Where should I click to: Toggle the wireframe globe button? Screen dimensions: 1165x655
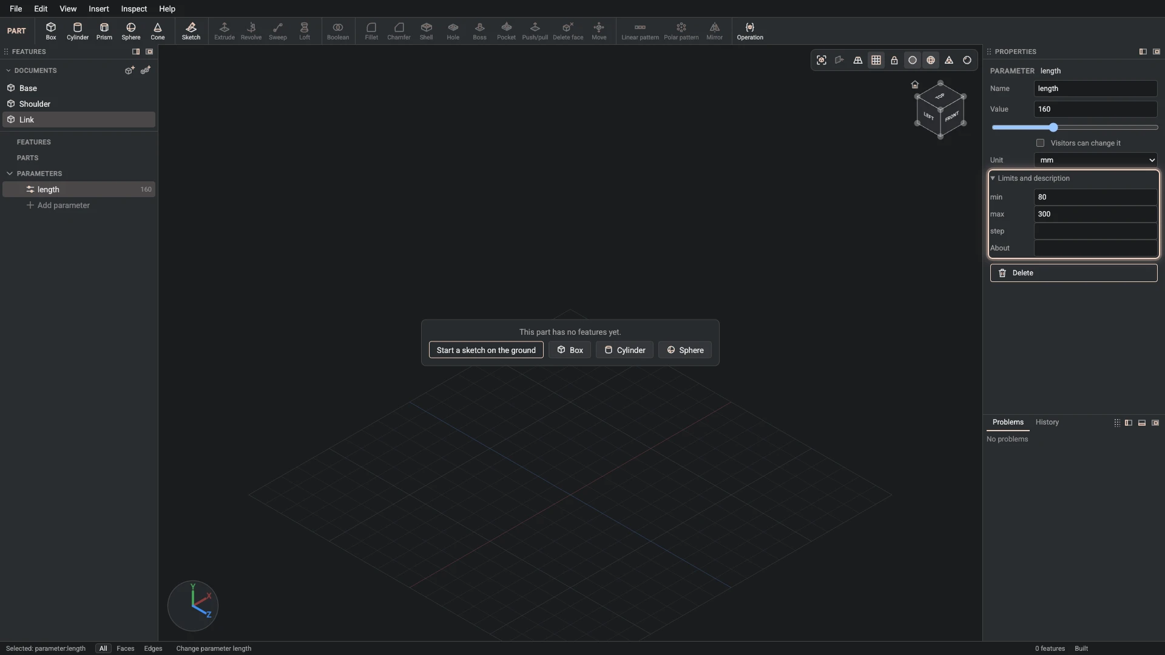click(x=931, y=60)
